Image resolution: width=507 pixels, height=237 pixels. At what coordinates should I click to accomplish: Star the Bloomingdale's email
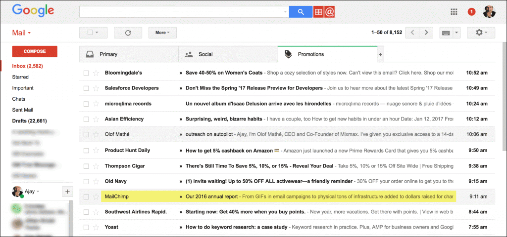click(96, 73)
